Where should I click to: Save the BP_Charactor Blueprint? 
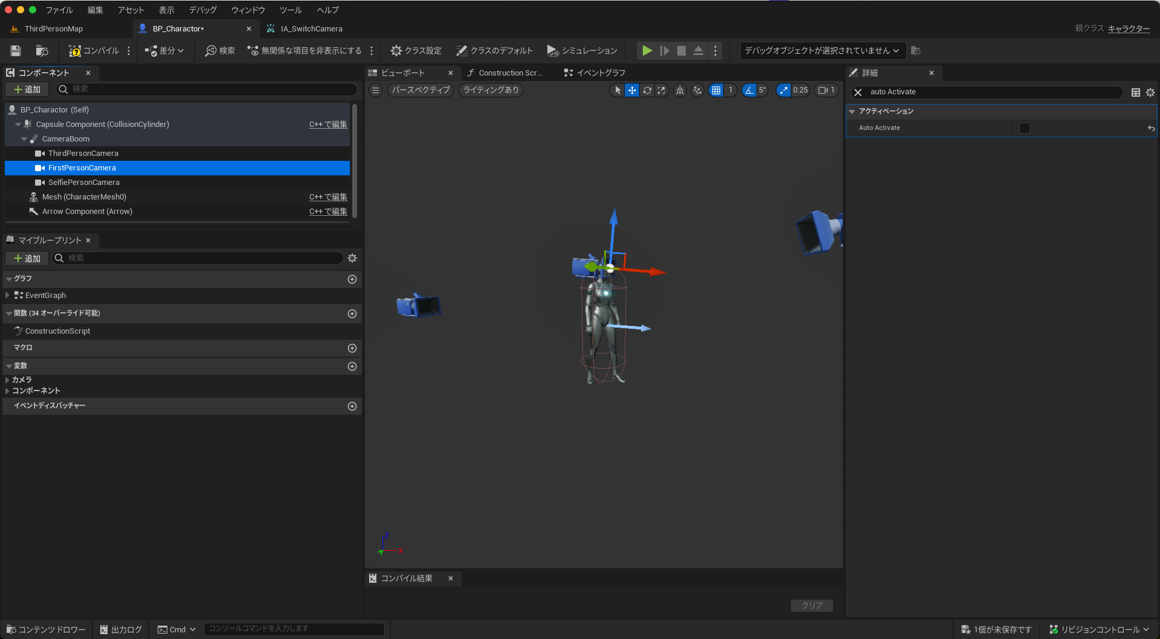click(15, 51)
